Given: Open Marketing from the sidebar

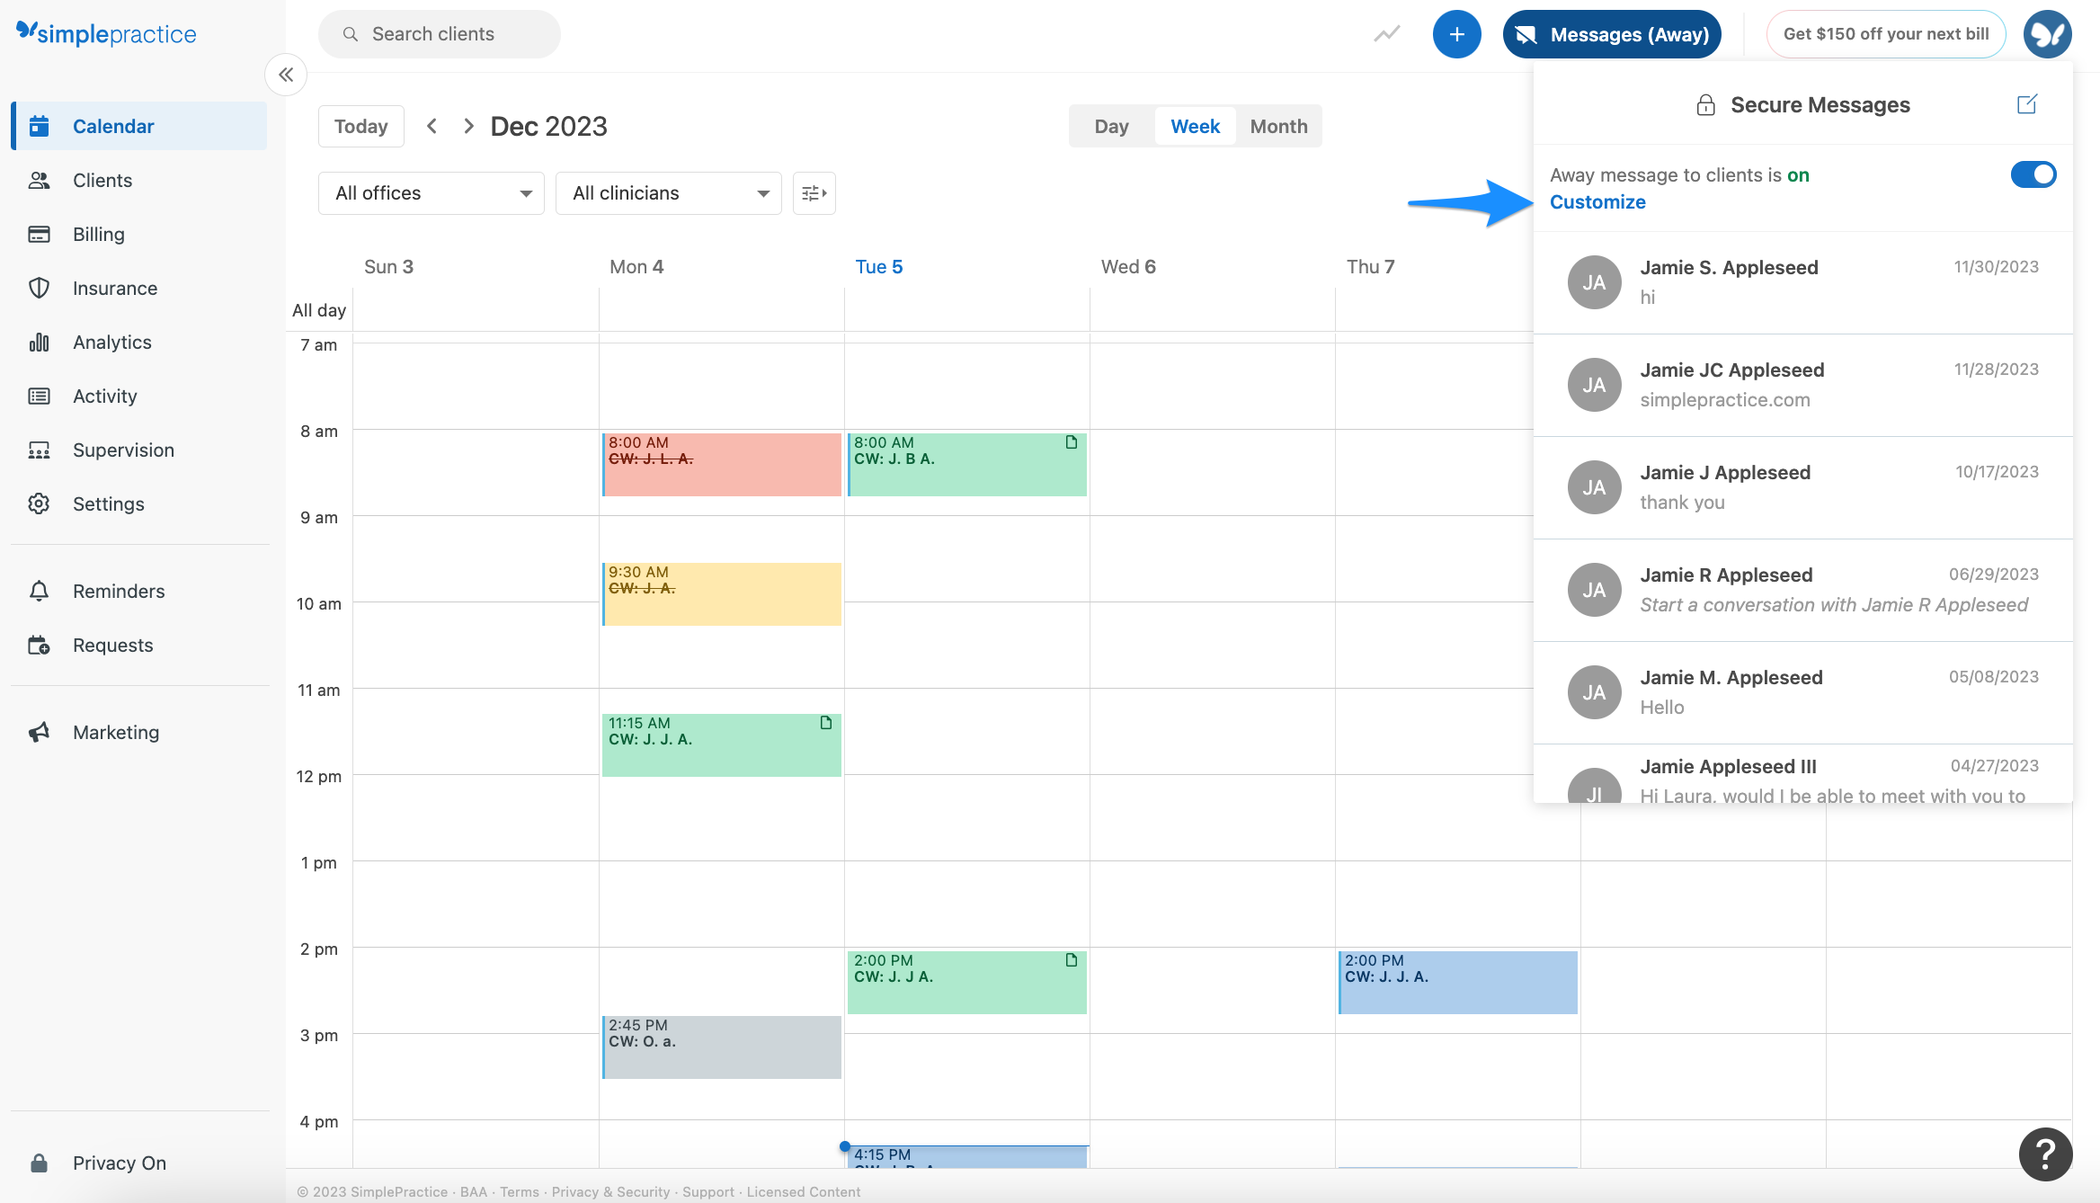Looking at the screenshot, I should (x=139, y=732).
